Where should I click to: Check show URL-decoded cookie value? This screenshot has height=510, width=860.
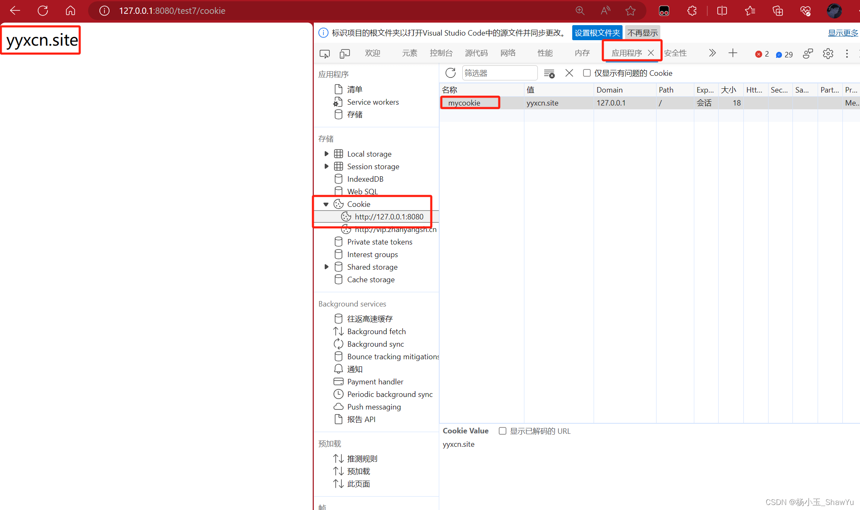click(502, 431)
